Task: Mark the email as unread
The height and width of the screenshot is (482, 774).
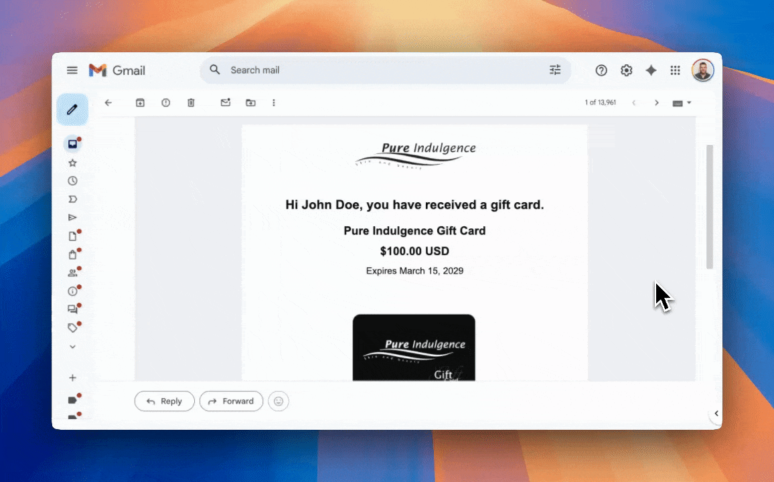Action: coord(226,102)
